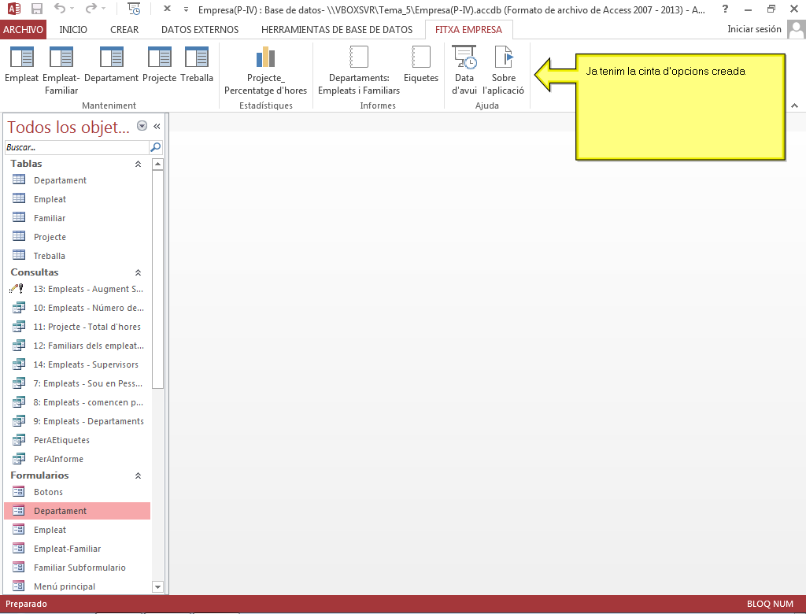
Task: Click the Buscar search field
Action: tap(76, 147)
